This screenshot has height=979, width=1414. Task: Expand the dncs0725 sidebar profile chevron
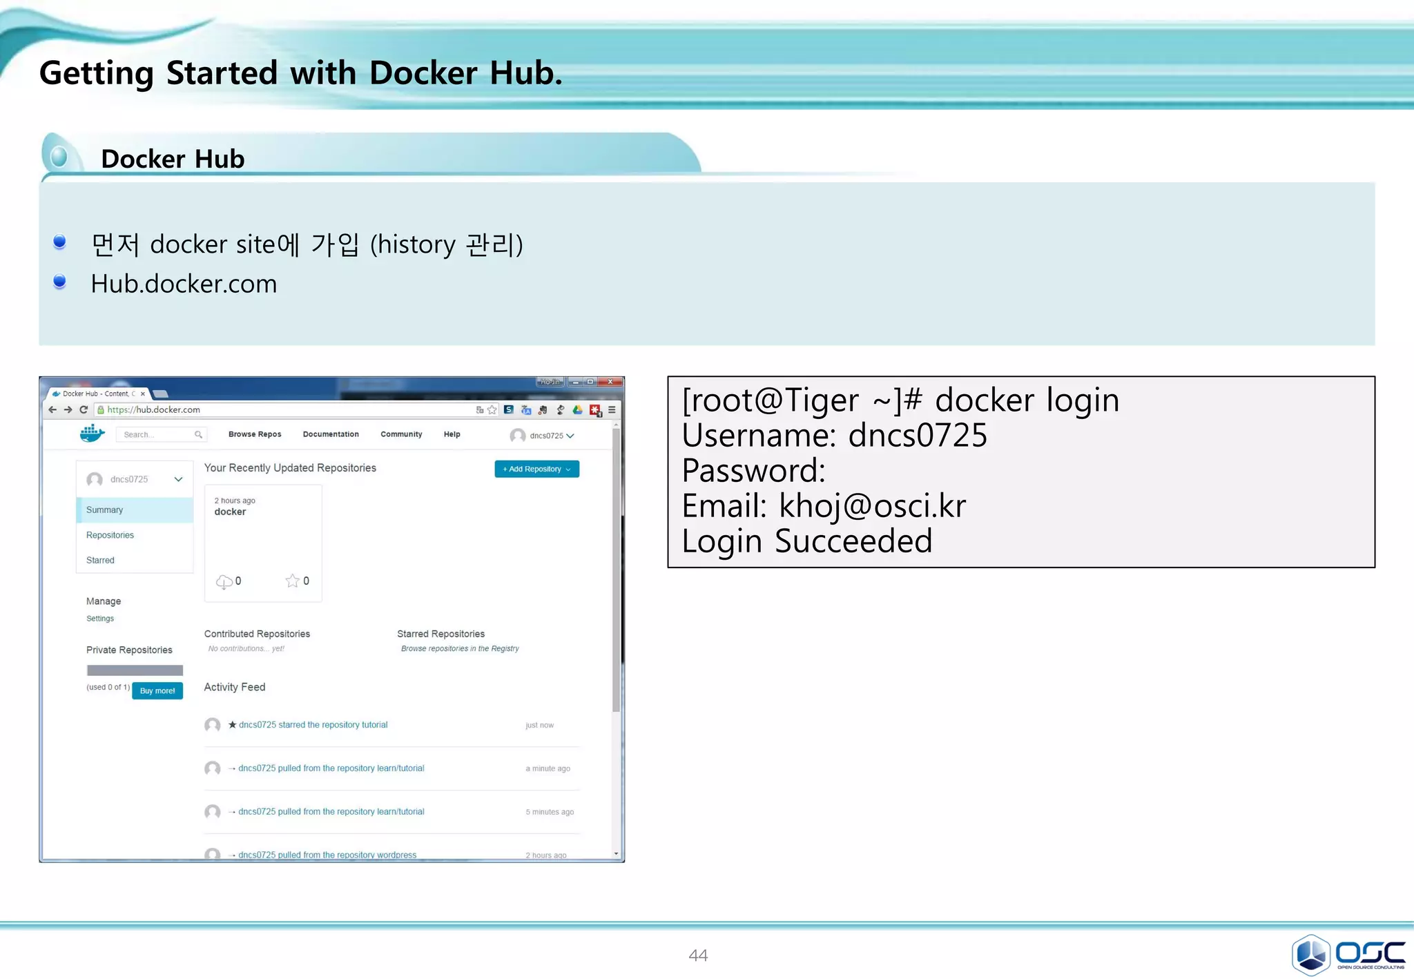[178, 479]
